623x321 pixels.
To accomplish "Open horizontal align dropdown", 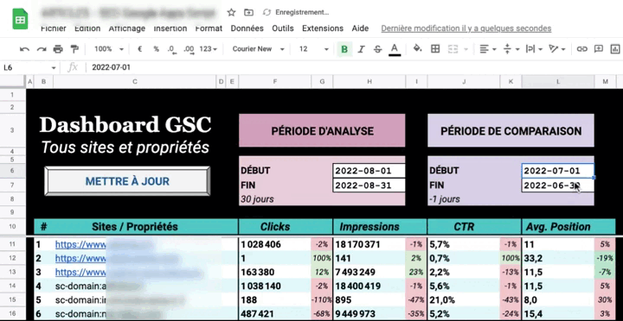I will tap(488, 48).
